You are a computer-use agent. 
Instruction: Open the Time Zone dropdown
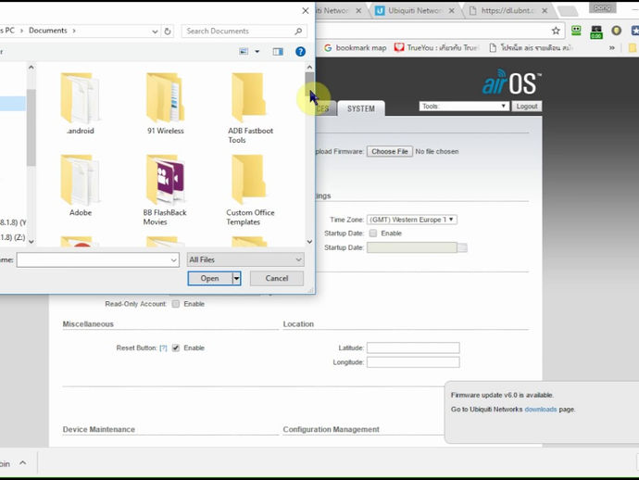coord(412,220)
